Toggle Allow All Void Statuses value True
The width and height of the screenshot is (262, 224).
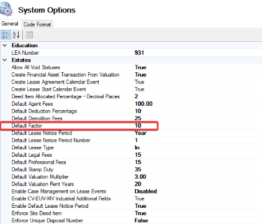tap(140, 67)
